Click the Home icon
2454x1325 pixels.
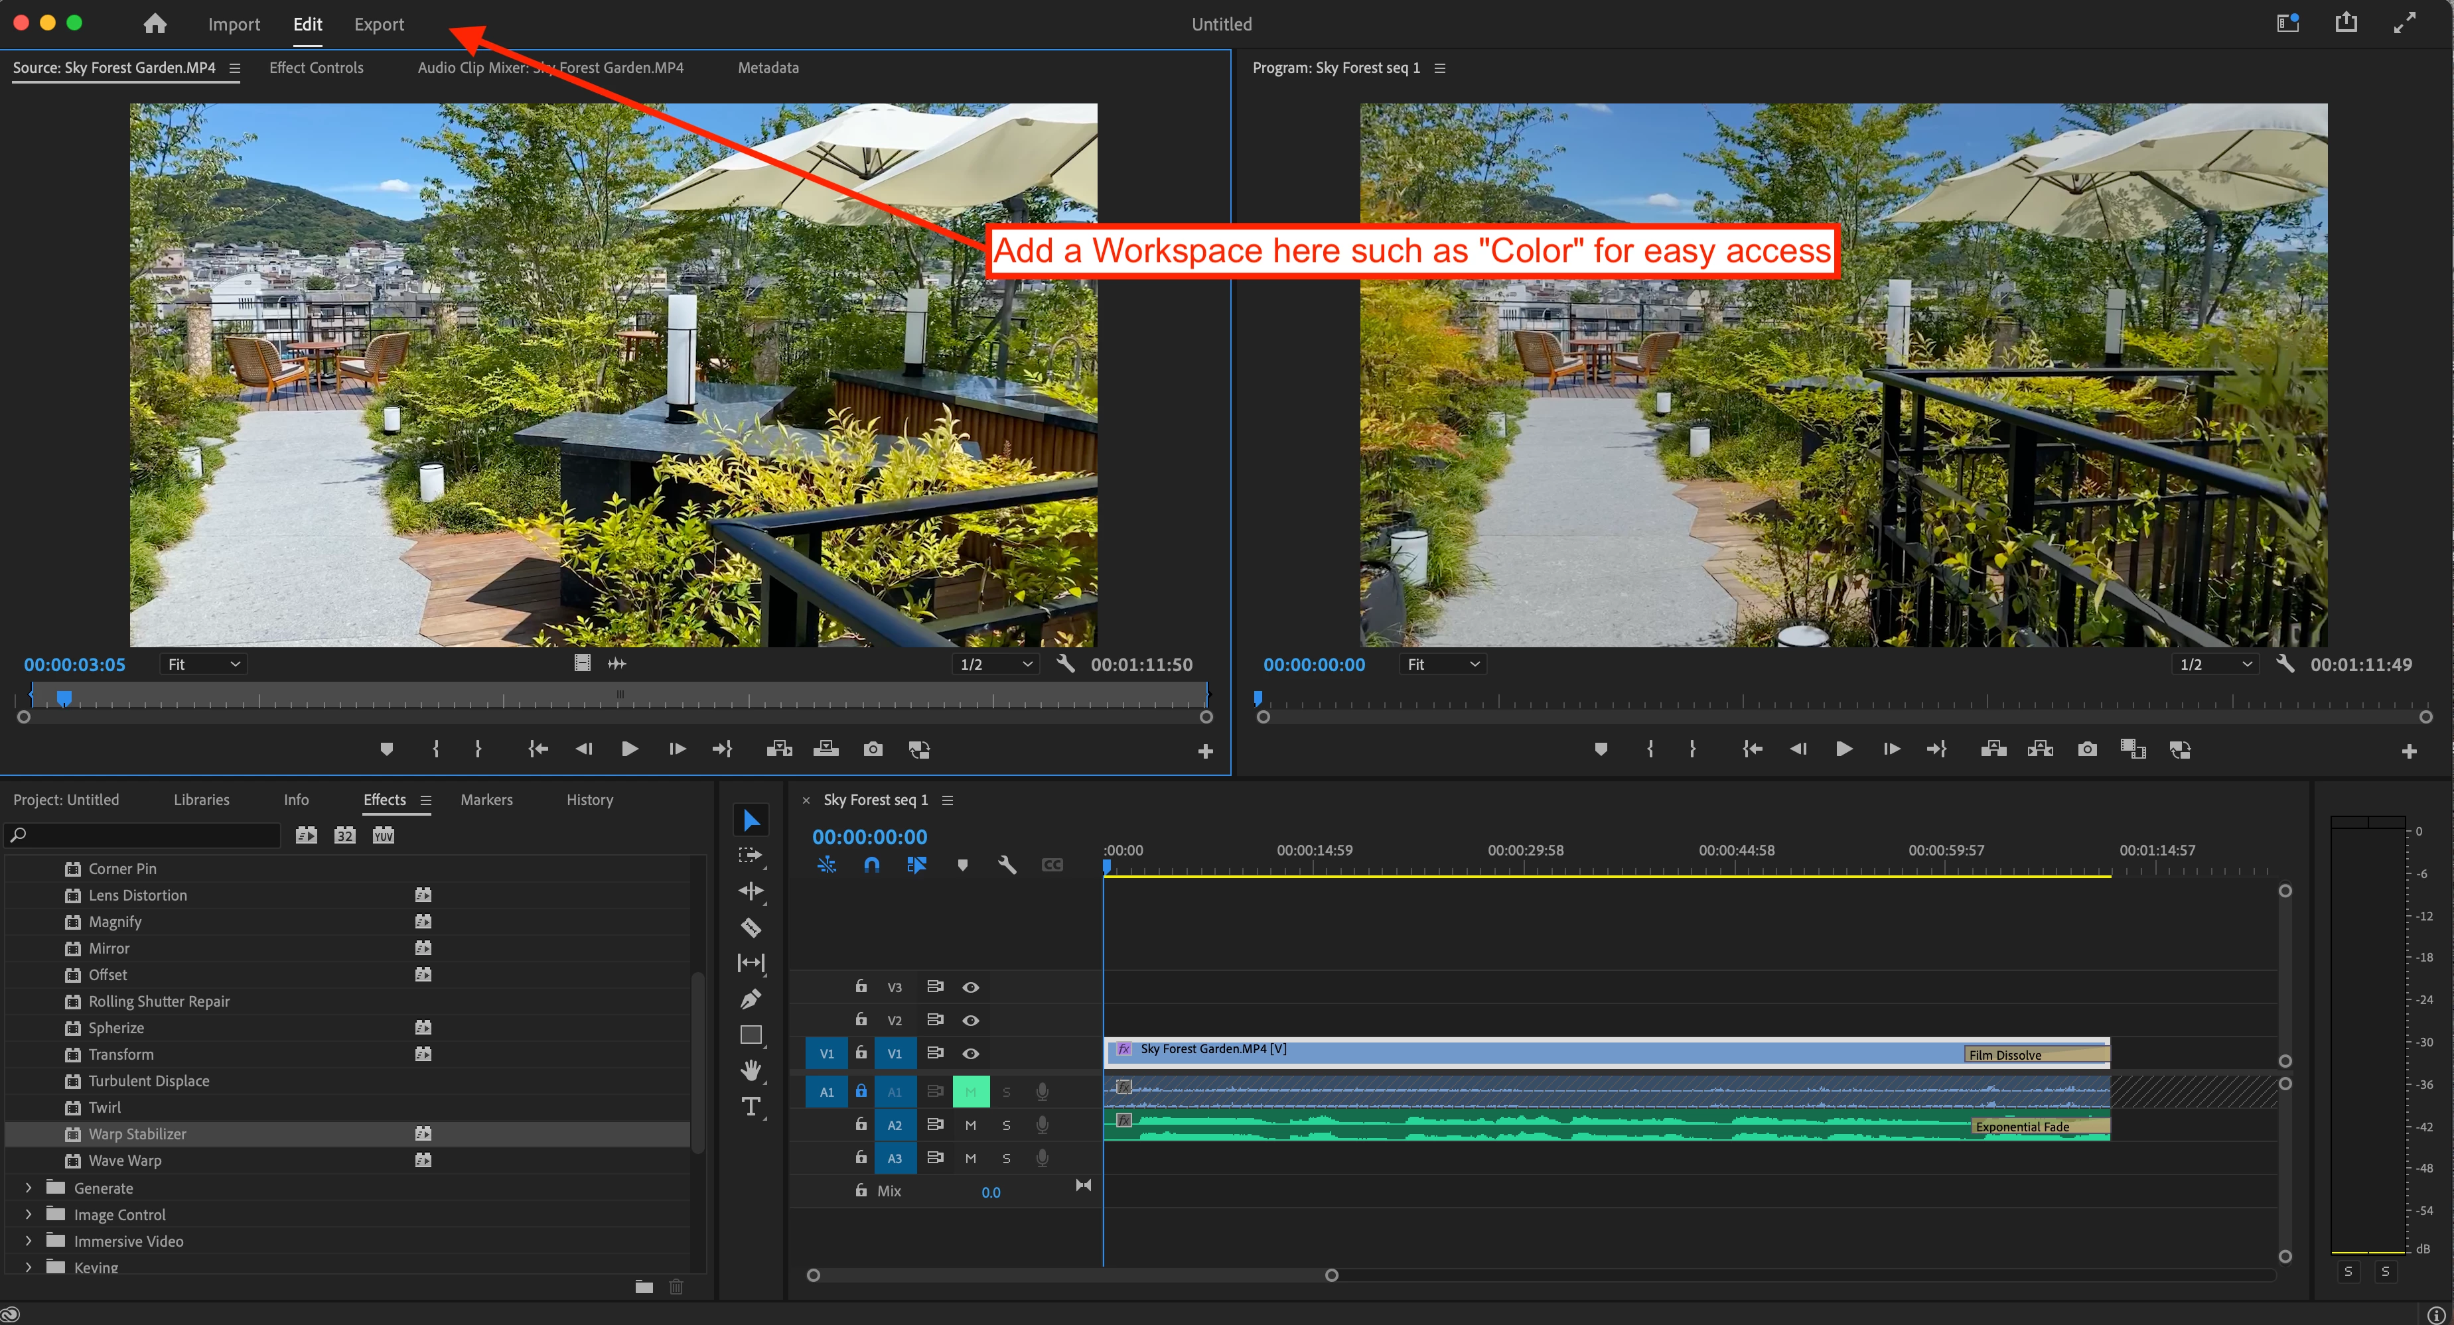coord(155,24)
